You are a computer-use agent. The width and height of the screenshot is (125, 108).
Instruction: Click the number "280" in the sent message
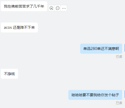[x=94, y=49]
